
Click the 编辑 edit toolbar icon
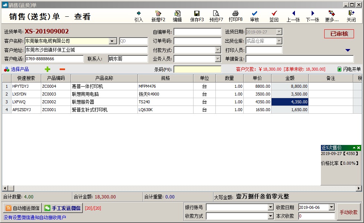click(177, 14)
